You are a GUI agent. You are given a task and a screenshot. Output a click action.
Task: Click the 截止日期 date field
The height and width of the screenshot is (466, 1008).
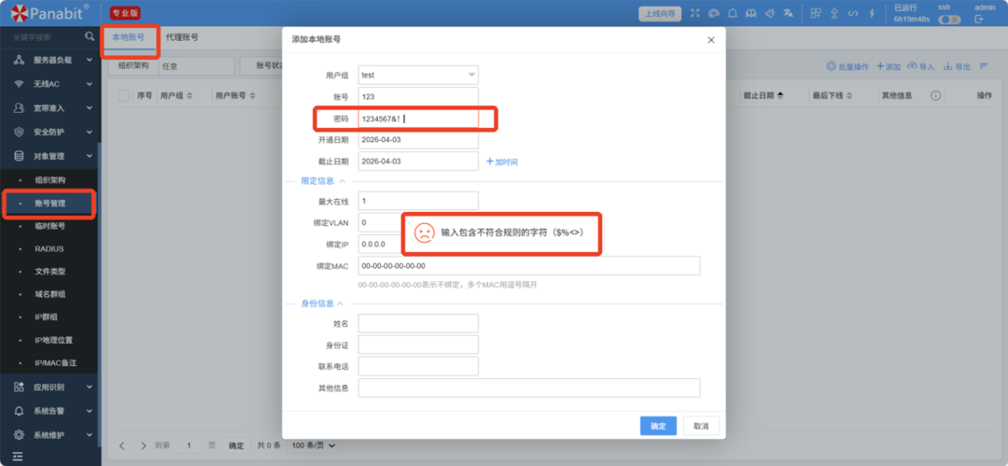click(x=418, y=162)
